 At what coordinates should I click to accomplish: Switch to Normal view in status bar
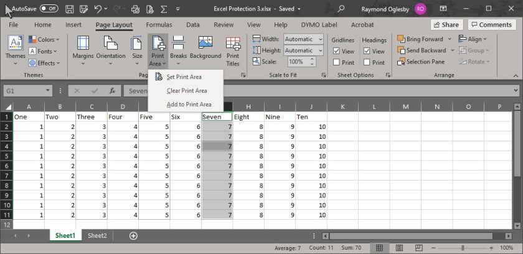[379, 248]
